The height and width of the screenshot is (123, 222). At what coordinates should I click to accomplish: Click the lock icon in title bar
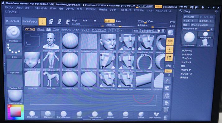pyautogui.click(x=203, y=7)
